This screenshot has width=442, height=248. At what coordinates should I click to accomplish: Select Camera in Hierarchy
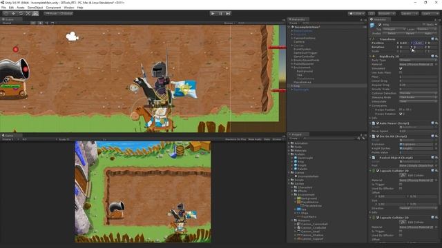[299, 41]
